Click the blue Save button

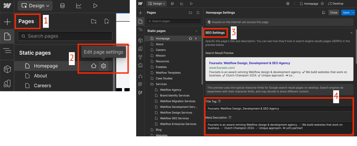[x=346, y=13]
